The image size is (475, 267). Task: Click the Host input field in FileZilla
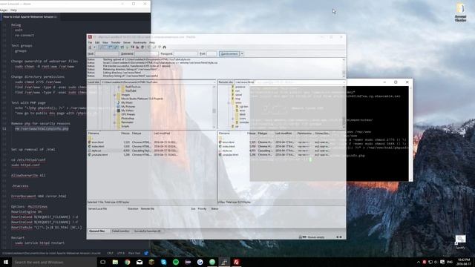(x=107, y=53)
